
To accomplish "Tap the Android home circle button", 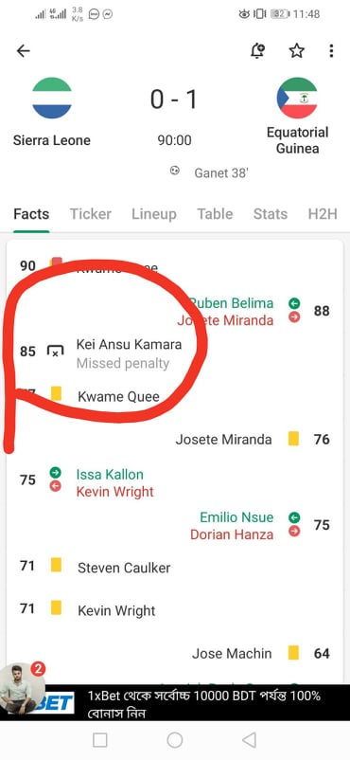I will [x=175, y=740].
